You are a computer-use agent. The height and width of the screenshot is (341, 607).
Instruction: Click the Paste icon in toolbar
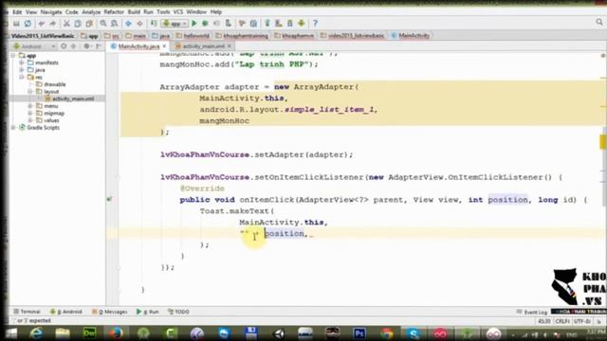89,24
